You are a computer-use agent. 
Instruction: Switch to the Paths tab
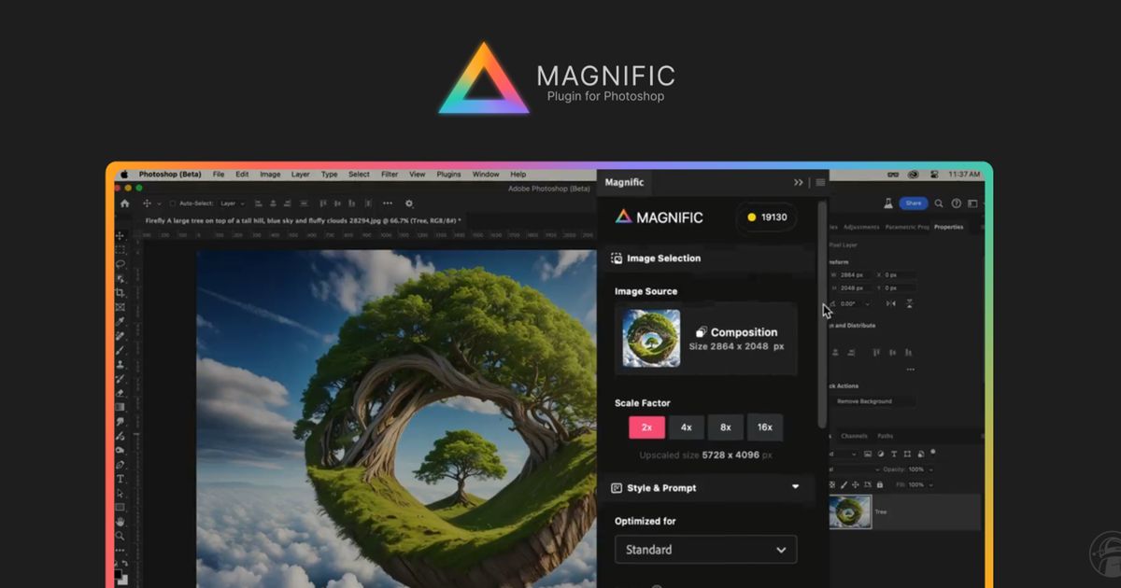[x=885, y=436]
